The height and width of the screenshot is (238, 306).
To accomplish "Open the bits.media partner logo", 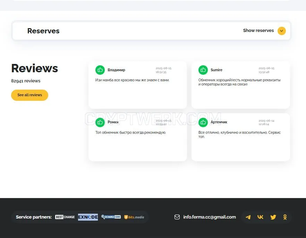I will point(134,217).
